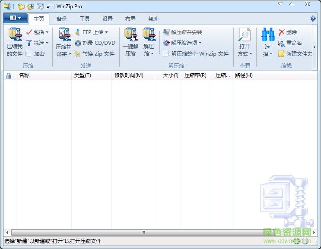Click the 一键解压缩 icon
The width and height of the screenshot is (321, 249).
[131, 35]
